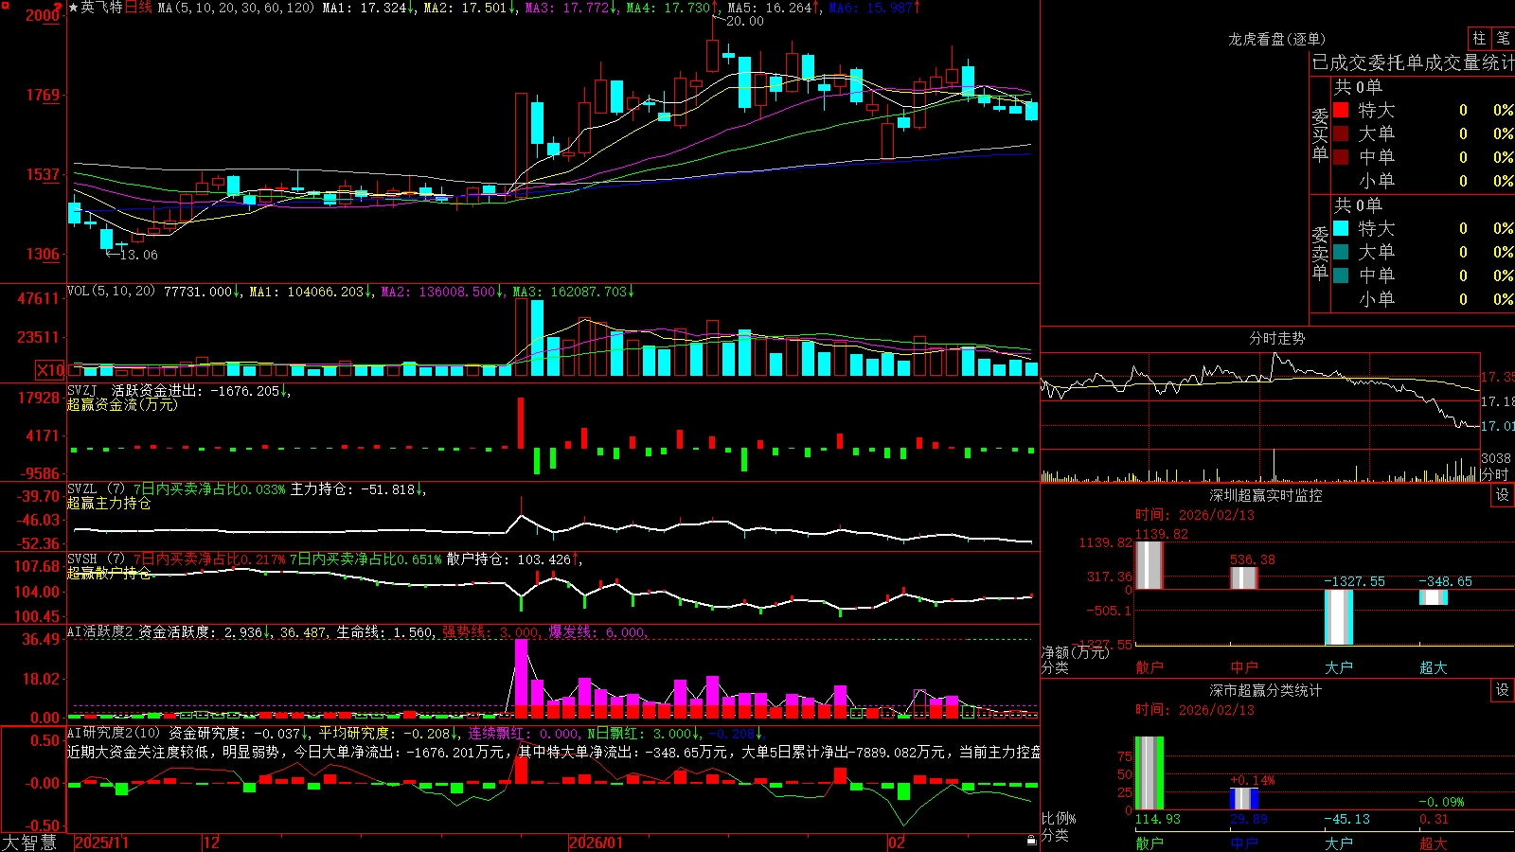Screen dimensions: 1515x852
Task: Click the -45.13 大户 ratio value
Action: point(1346,819)
